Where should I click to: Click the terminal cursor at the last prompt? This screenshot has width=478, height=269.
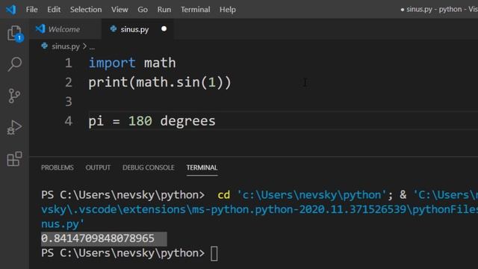pyautogui.click(x=214, y=253)
